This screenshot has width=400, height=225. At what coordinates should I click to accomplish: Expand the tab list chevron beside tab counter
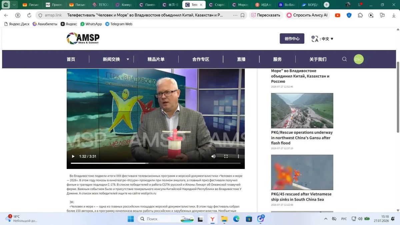14,5
